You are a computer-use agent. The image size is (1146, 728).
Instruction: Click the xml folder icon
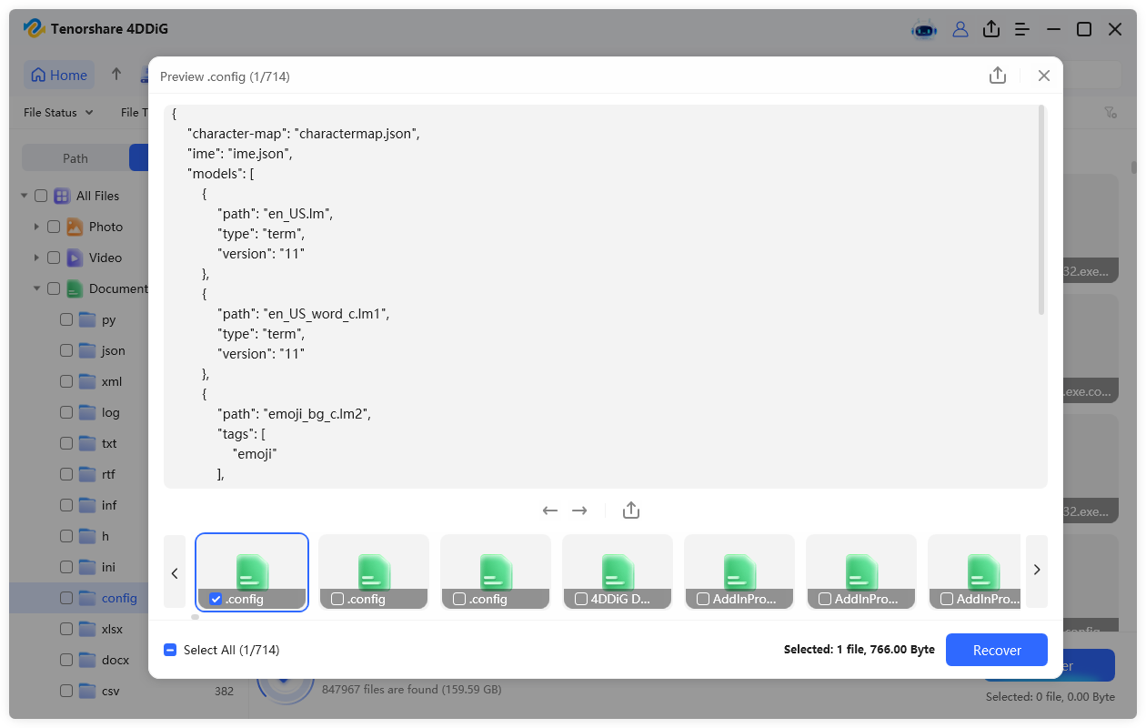pos(87,381)
